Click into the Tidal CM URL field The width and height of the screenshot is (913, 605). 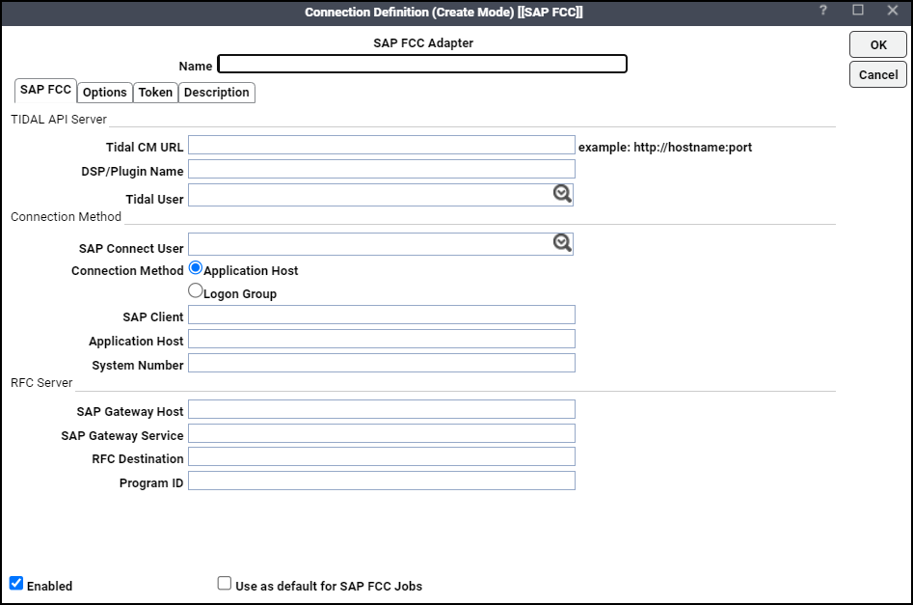point(382,145)
